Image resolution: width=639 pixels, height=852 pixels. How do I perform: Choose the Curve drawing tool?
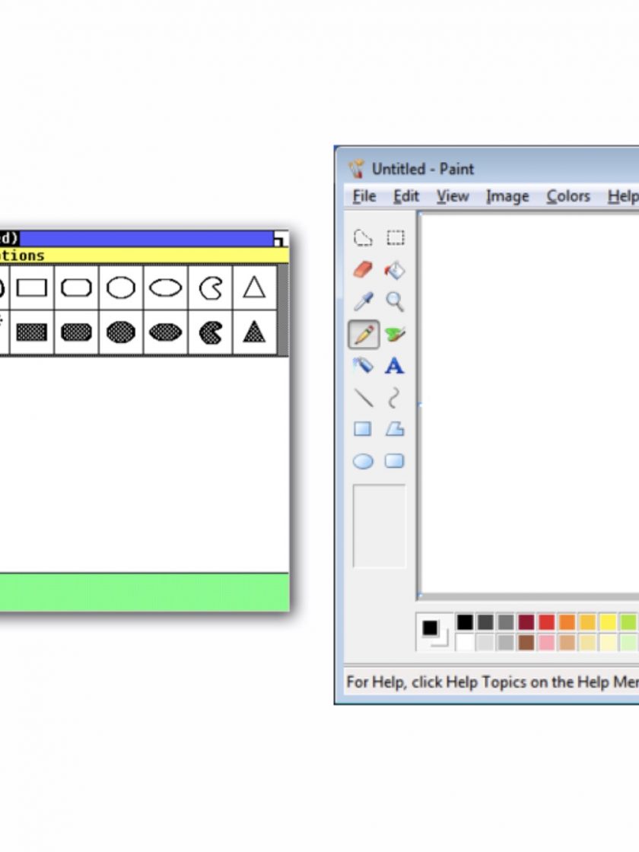click(x=395, y=398)
